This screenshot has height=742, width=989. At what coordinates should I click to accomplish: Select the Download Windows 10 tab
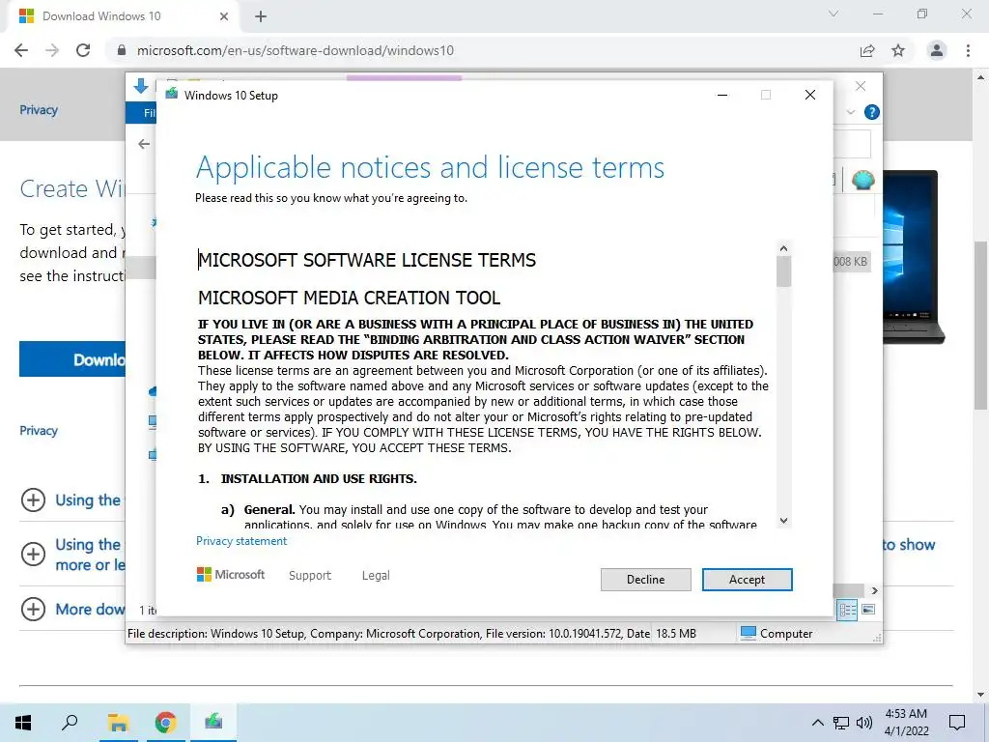coord(123,16)
